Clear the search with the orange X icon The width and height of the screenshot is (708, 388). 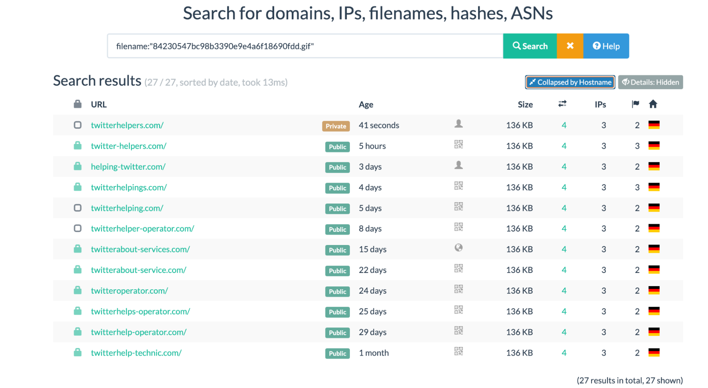click(x=570, y=46)
